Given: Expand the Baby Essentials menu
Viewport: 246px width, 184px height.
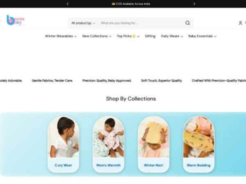Looking at the screenshot, I should click(x=203, y=36).
